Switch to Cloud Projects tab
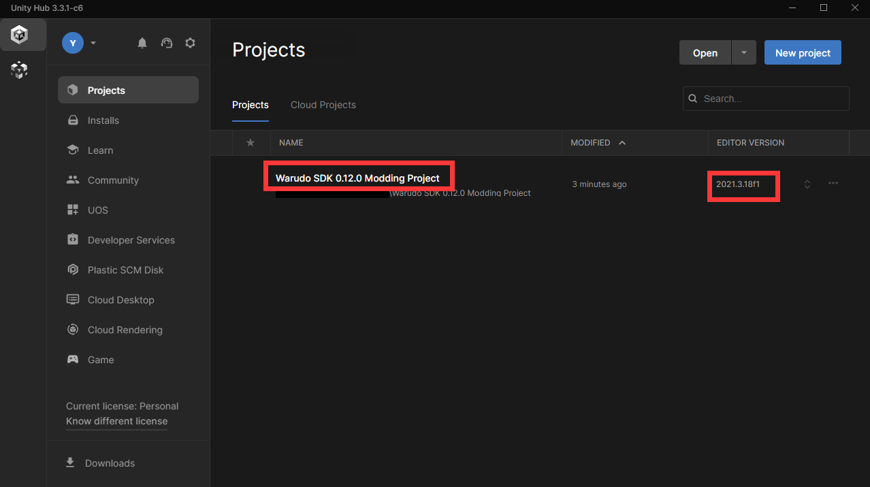The image size is (870, 487). pyautogui.click(x=323, y=105)
